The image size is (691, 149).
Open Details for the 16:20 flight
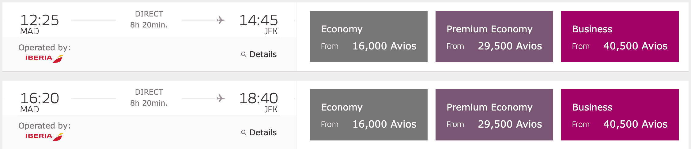point(263,133)
